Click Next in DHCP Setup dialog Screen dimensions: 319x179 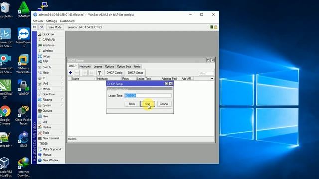(148, 104)
